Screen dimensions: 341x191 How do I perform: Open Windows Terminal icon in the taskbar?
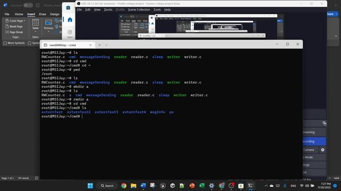click(x=250, y=186)
